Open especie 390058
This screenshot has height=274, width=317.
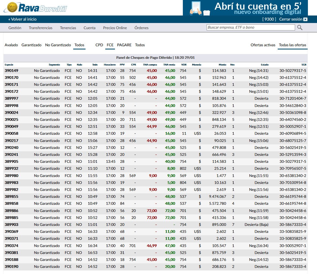11,133
